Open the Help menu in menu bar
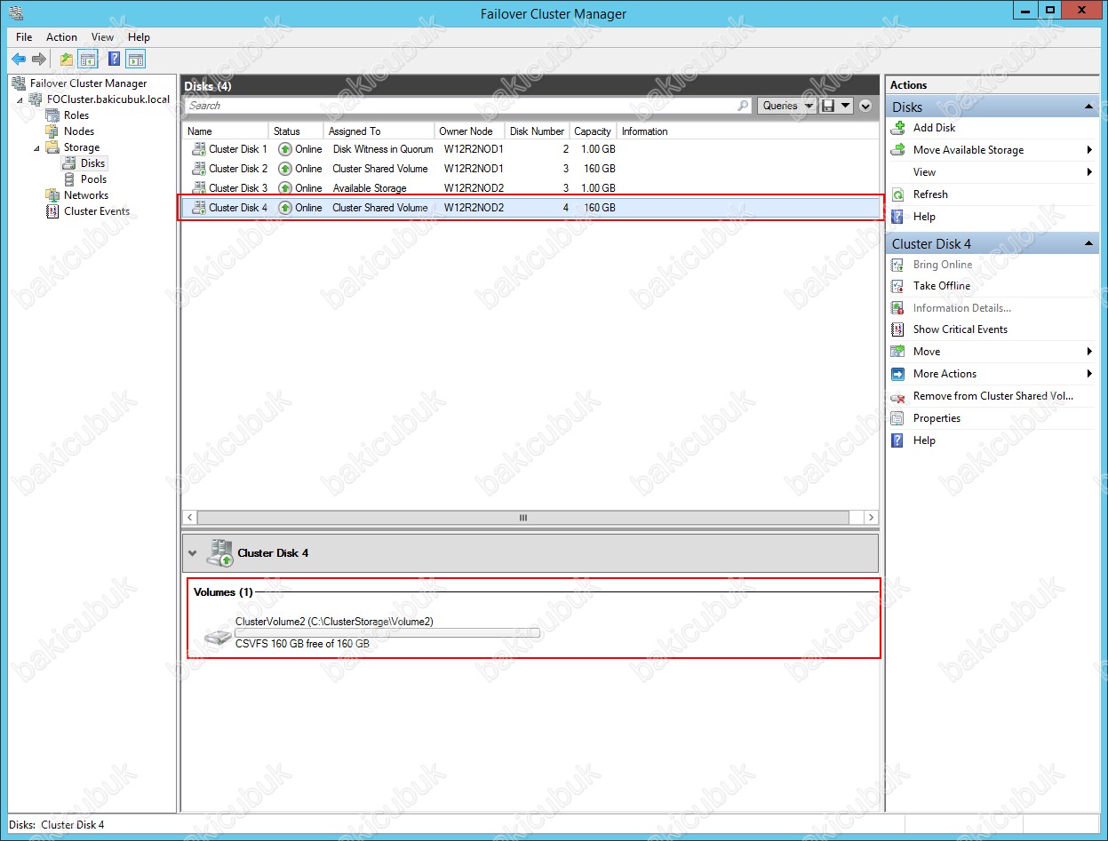 139,37
